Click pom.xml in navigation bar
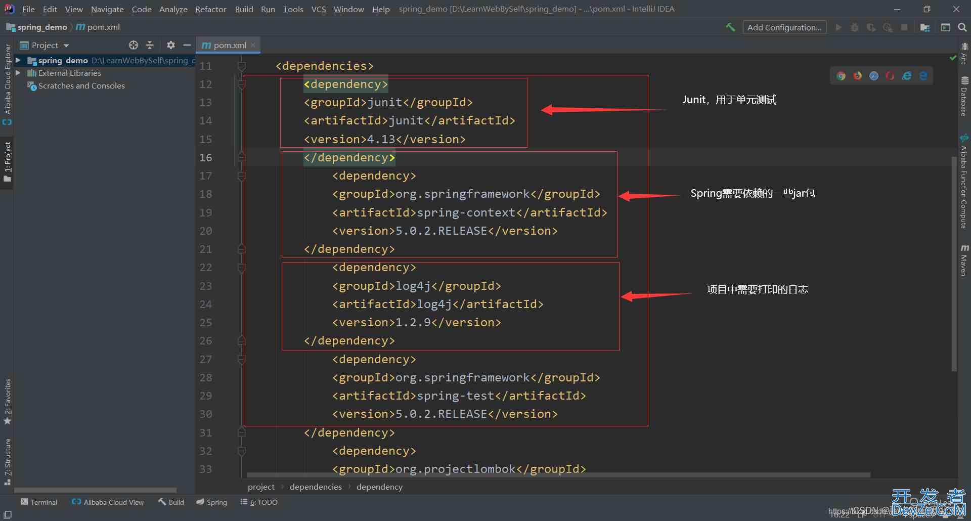Image resolution: width=971 pixels, height=521 pixels. coord(98,27)
